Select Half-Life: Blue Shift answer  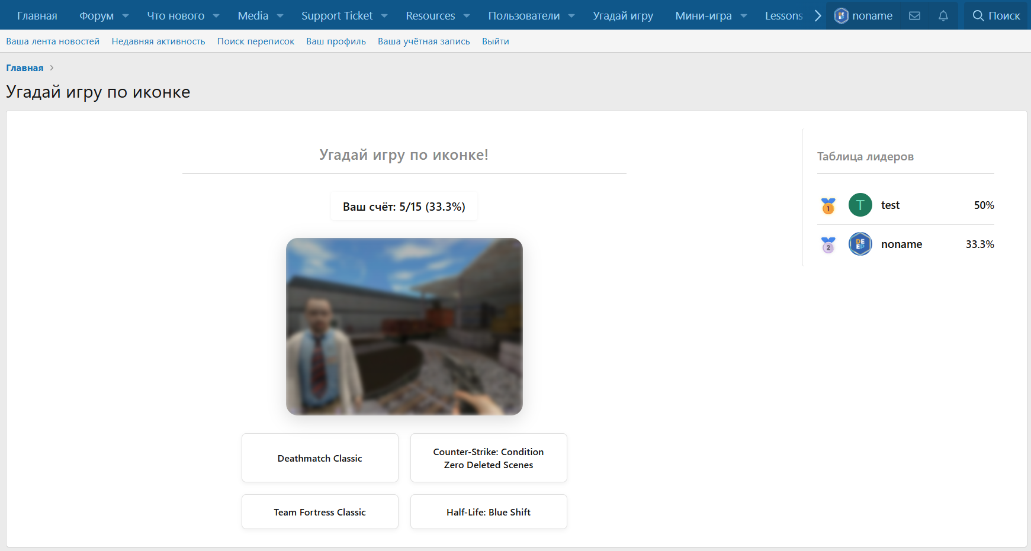point(489,512)
